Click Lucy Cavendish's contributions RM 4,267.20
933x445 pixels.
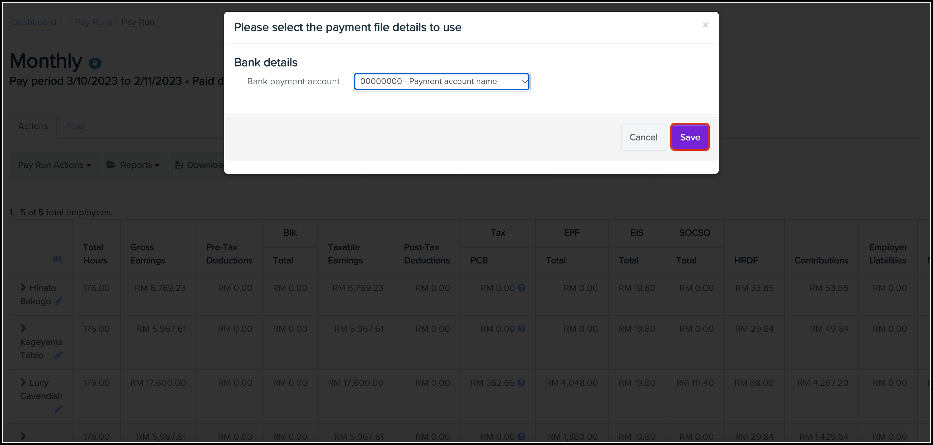(x=823, y=382)
